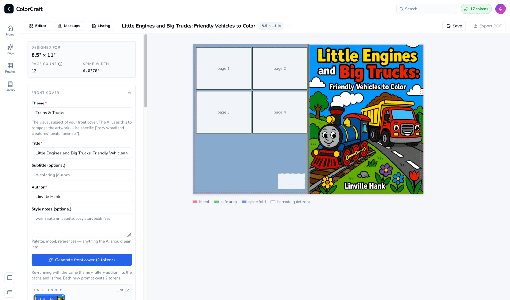Click the page count info icon

[x=60, y=64]
